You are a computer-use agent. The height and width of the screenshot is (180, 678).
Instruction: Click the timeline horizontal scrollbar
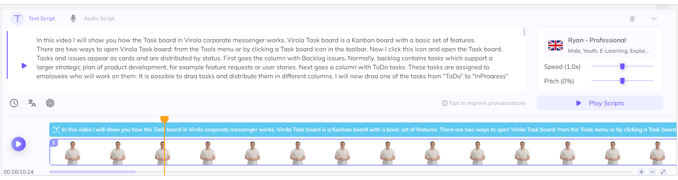coord(92,172)
